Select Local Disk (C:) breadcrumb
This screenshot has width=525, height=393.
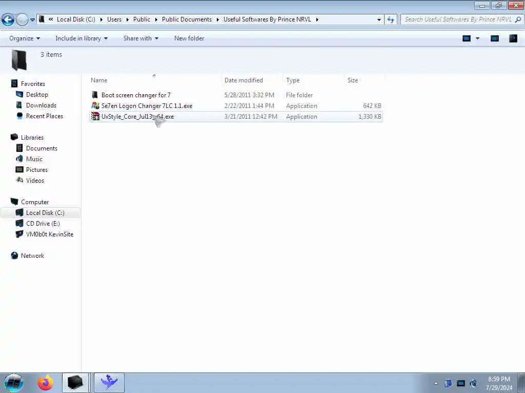(76, 19)
